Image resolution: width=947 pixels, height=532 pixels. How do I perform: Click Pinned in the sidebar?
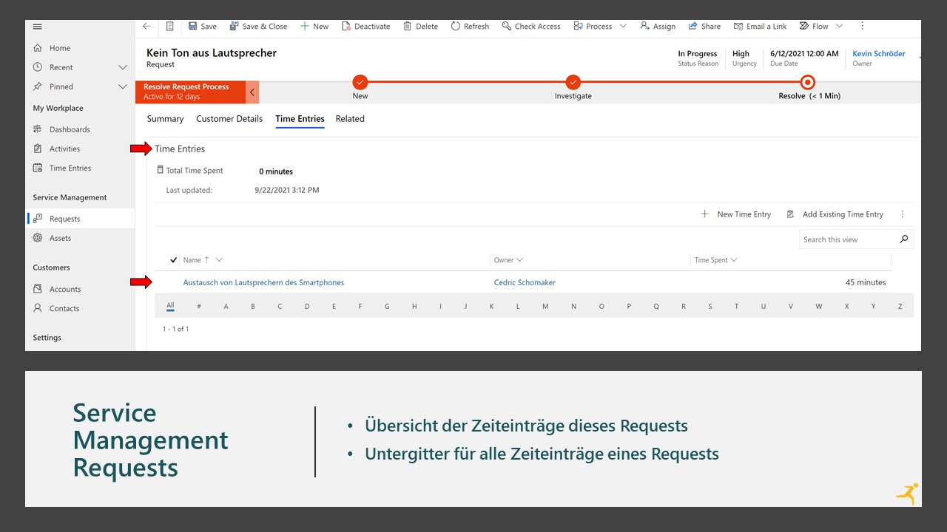click(61, 86)
